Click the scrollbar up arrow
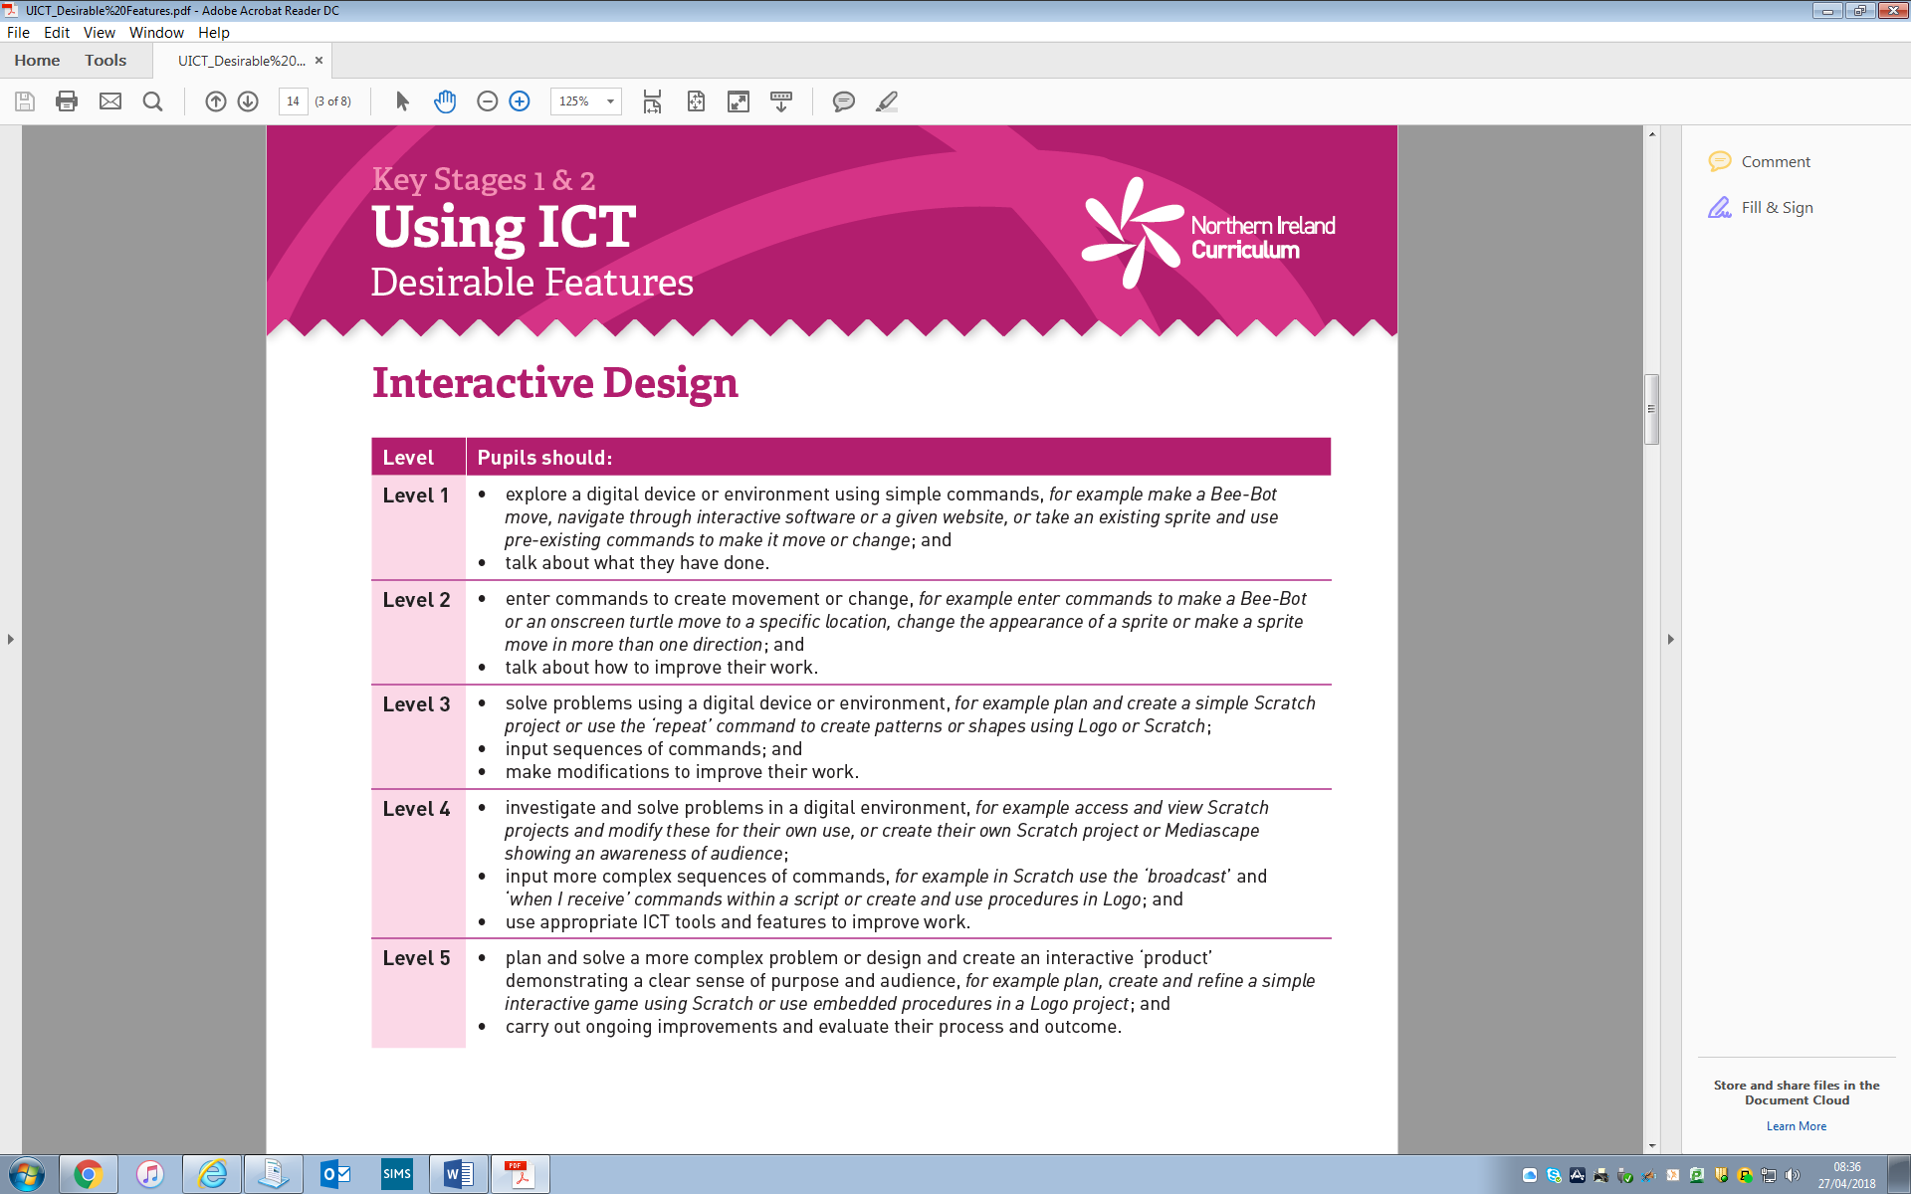The height and width of the screenshot is (1194, 1911). [1652, 133]
